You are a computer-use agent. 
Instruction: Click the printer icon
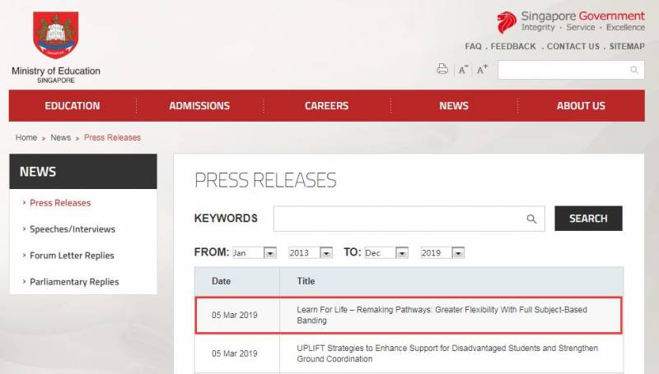tap(442, 69)
